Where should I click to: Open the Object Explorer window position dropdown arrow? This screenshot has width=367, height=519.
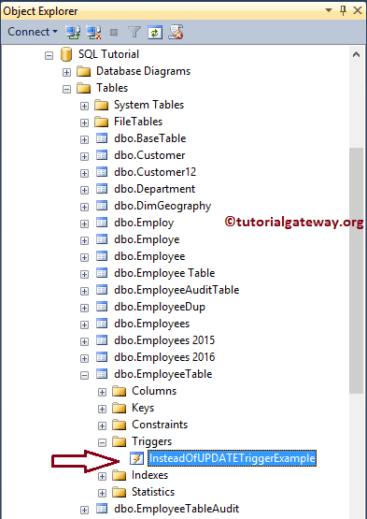pos(329,10)
